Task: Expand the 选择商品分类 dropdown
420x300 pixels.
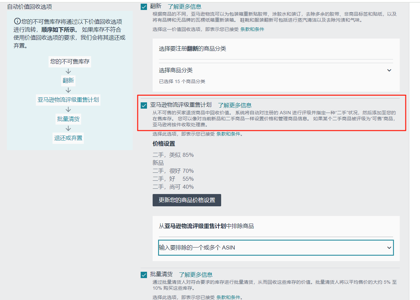Action: tap(276, 70)
